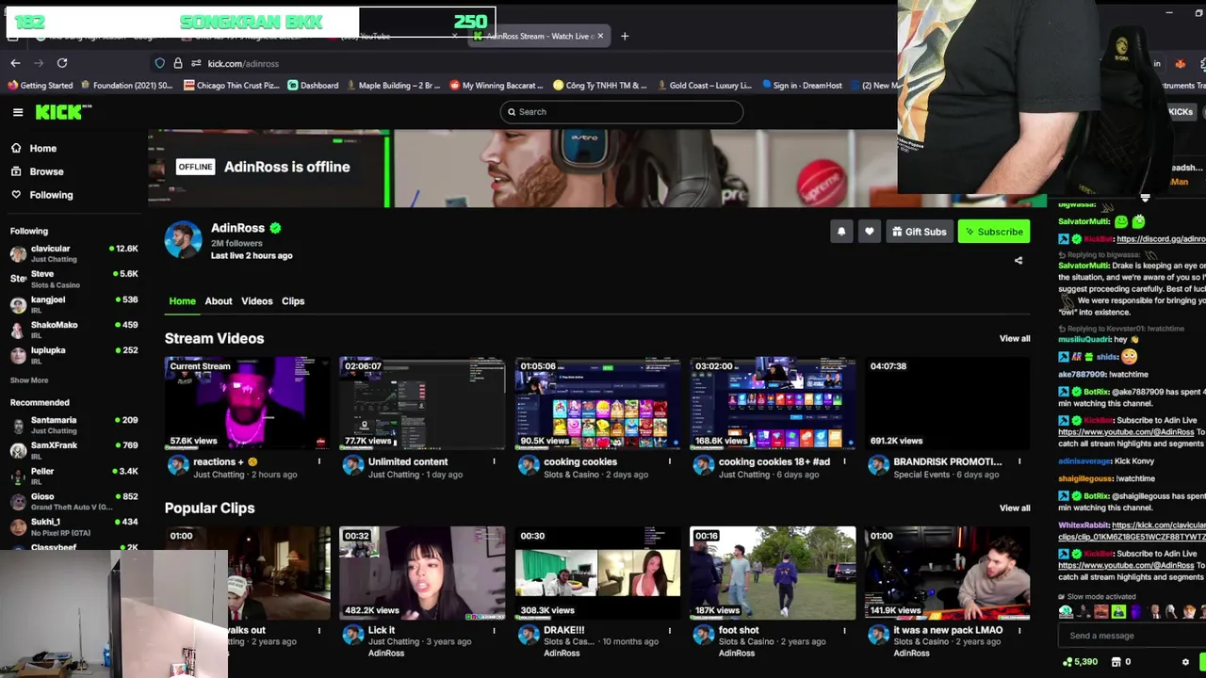
Task: Expand Show more under Following
Action: click(x=29, y=380)
